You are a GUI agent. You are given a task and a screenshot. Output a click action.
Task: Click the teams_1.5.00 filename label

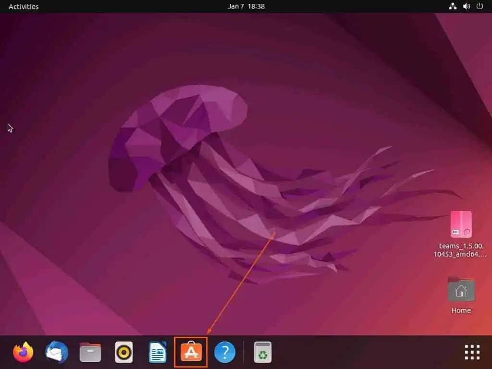point(461,250)
